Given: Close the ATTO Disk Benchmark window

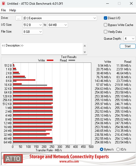Looking at the screenshot, I should point(131,3).
